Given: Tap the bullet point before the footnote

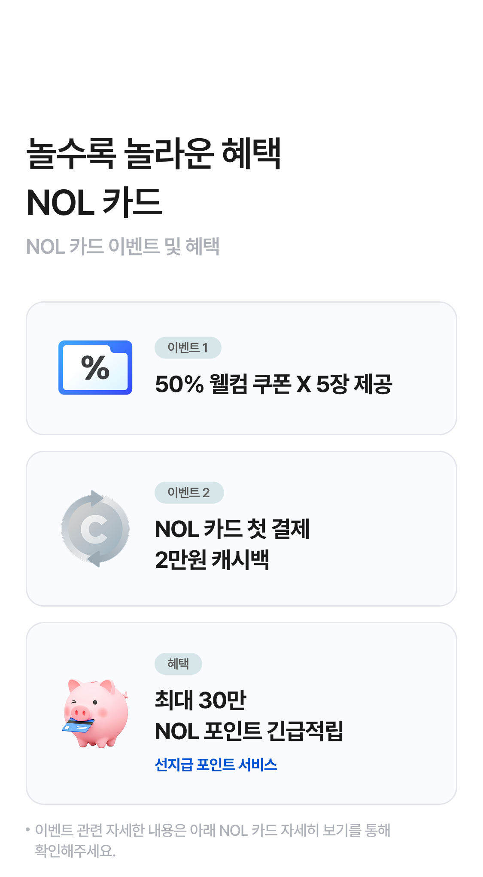Looking at the screenshot, I should (28, 829).
